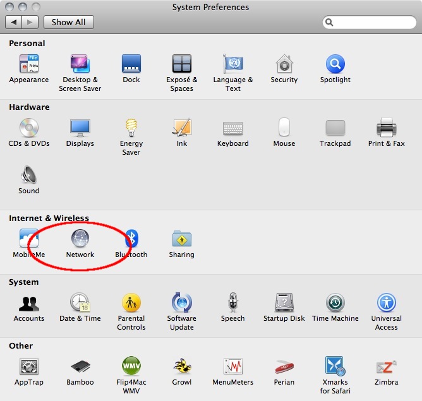Open the Sharing preference pane
Image resolution: width=422 pixels, height=401 pixels.
182,239
